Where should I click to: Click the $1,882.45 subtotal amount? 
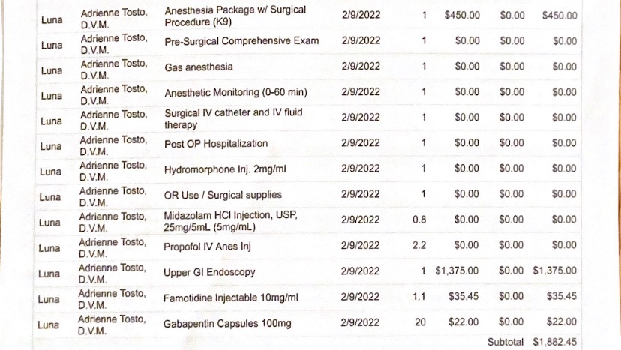(x=554, y=341)
